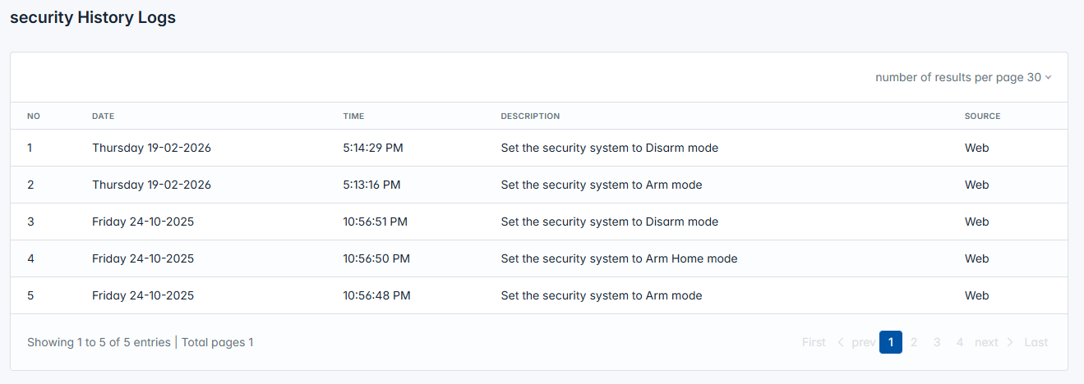The image size is (1084, 384).
Task: Select page 2 in pagination
Action: 914,342
